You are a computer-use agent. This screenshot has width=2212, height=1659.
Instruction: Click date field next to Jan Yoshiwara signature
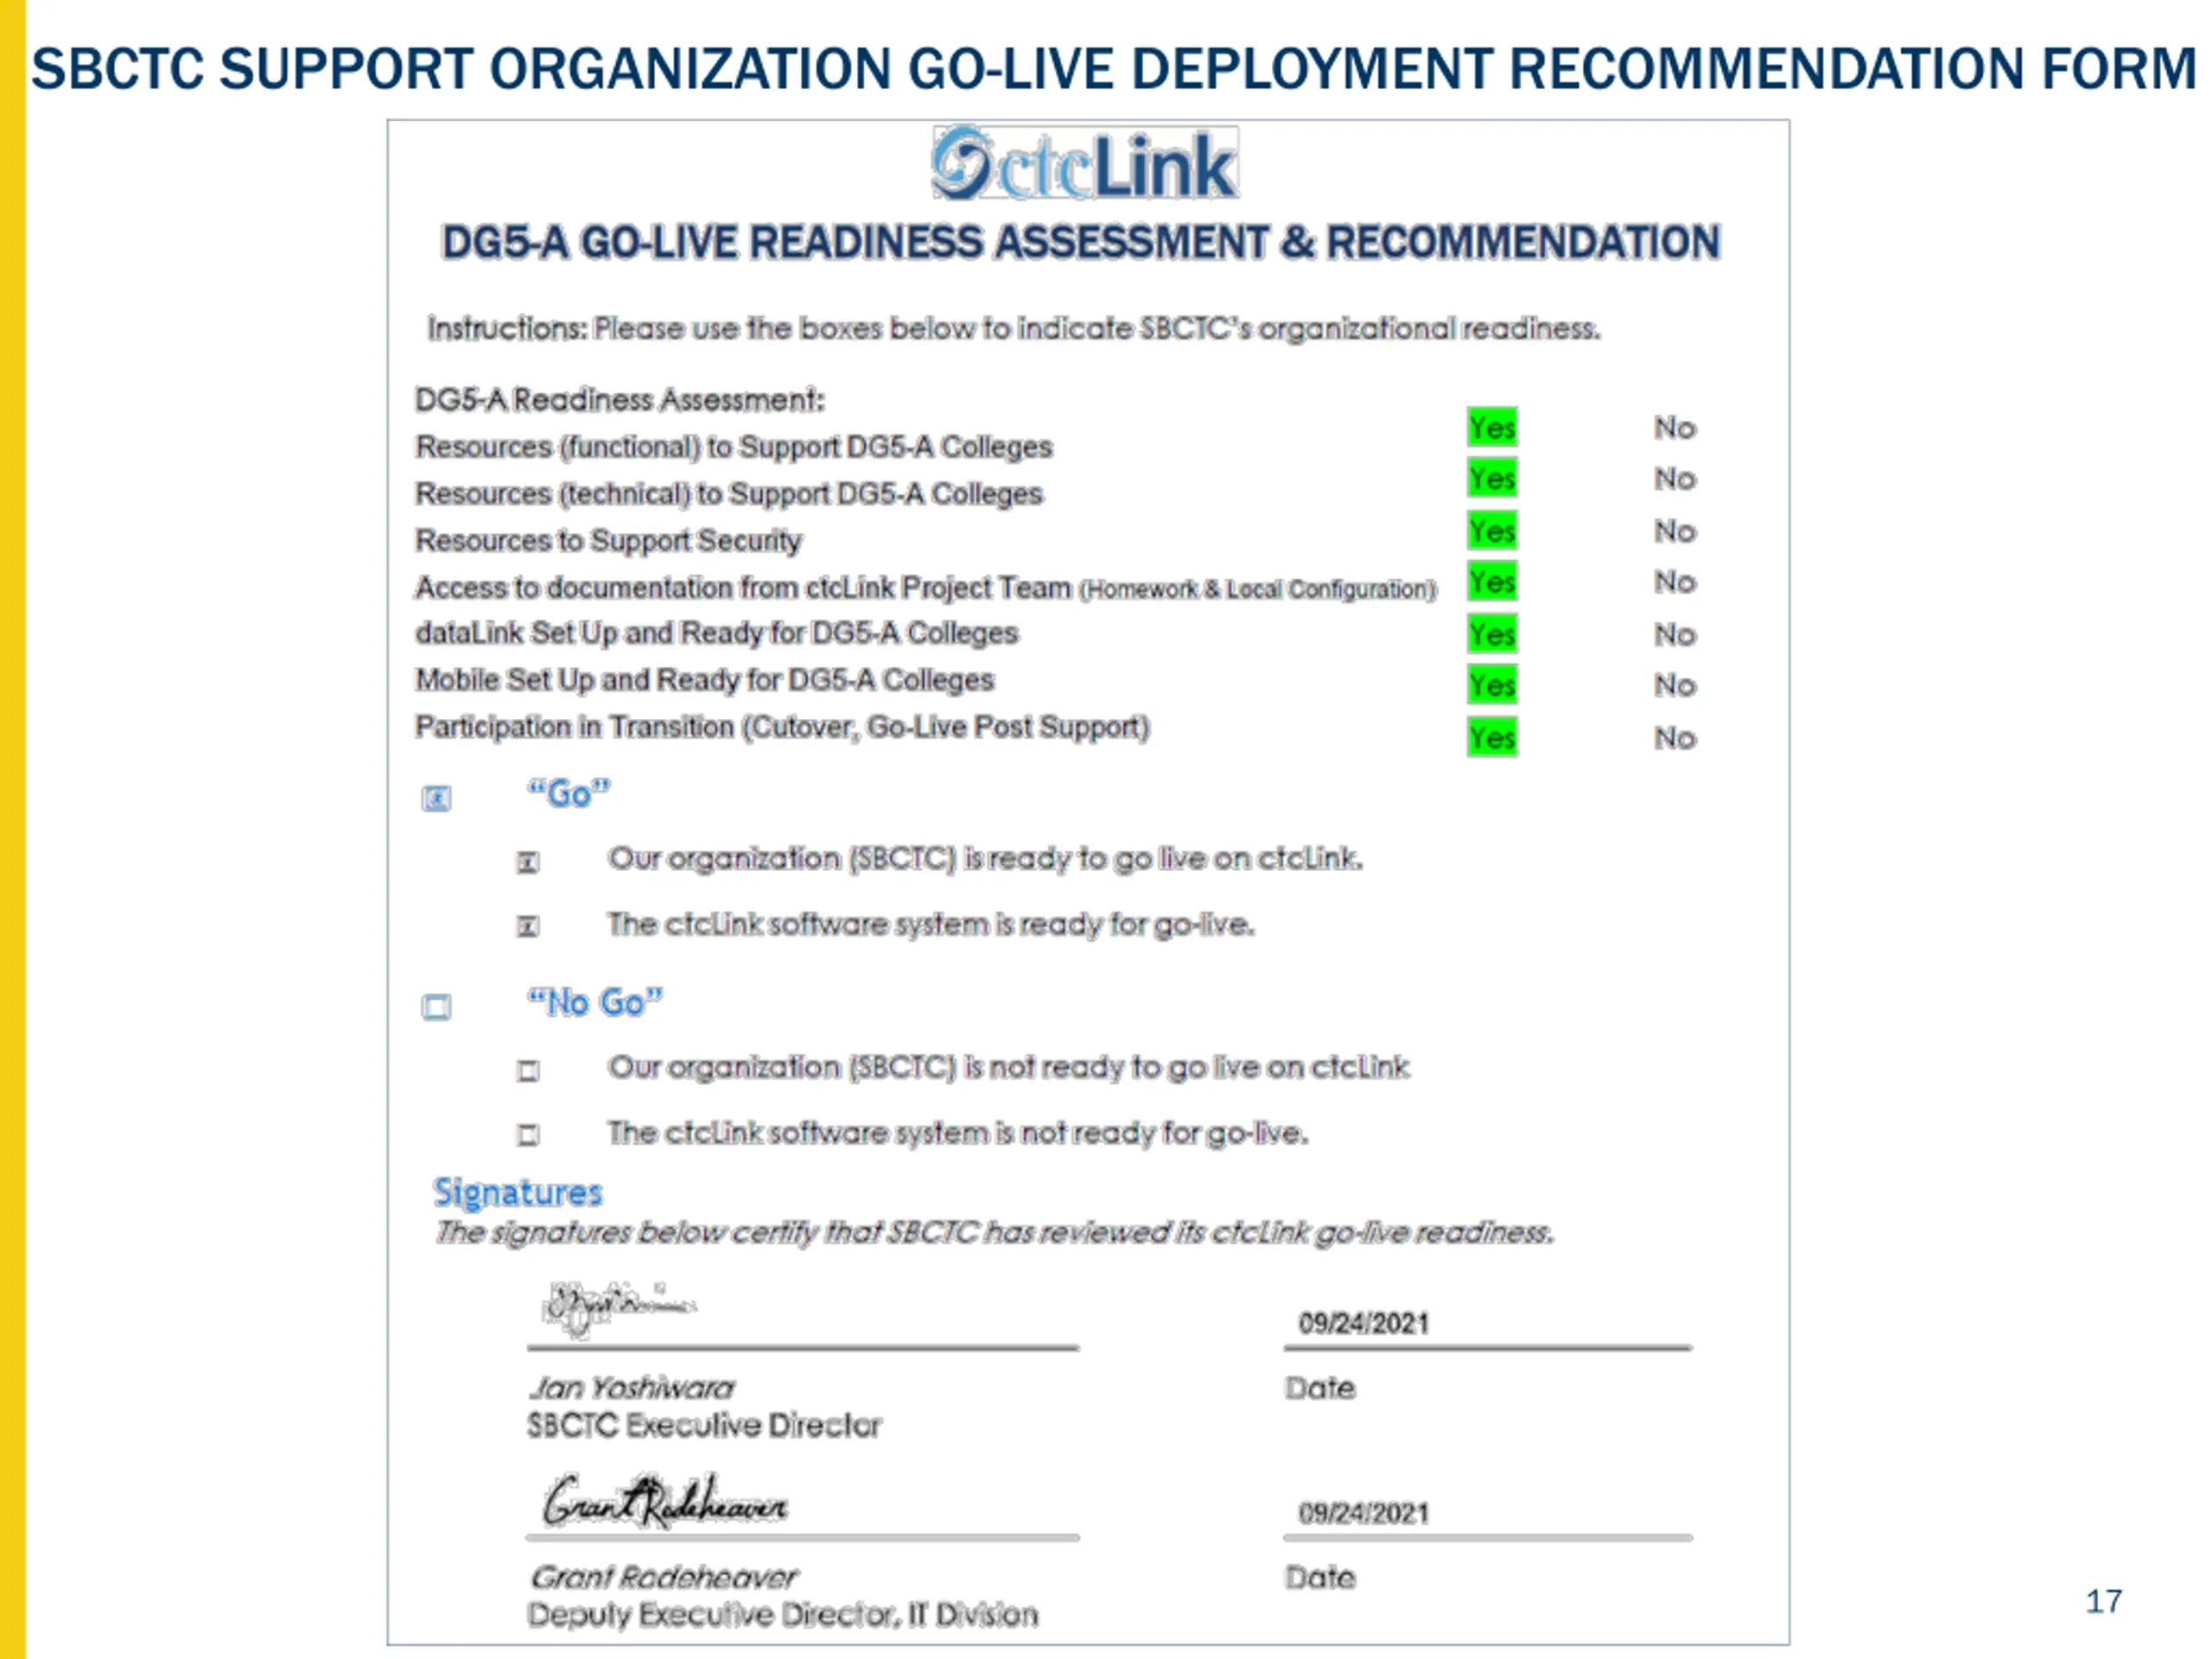pyautogui.click(x=1488, y=1325)
